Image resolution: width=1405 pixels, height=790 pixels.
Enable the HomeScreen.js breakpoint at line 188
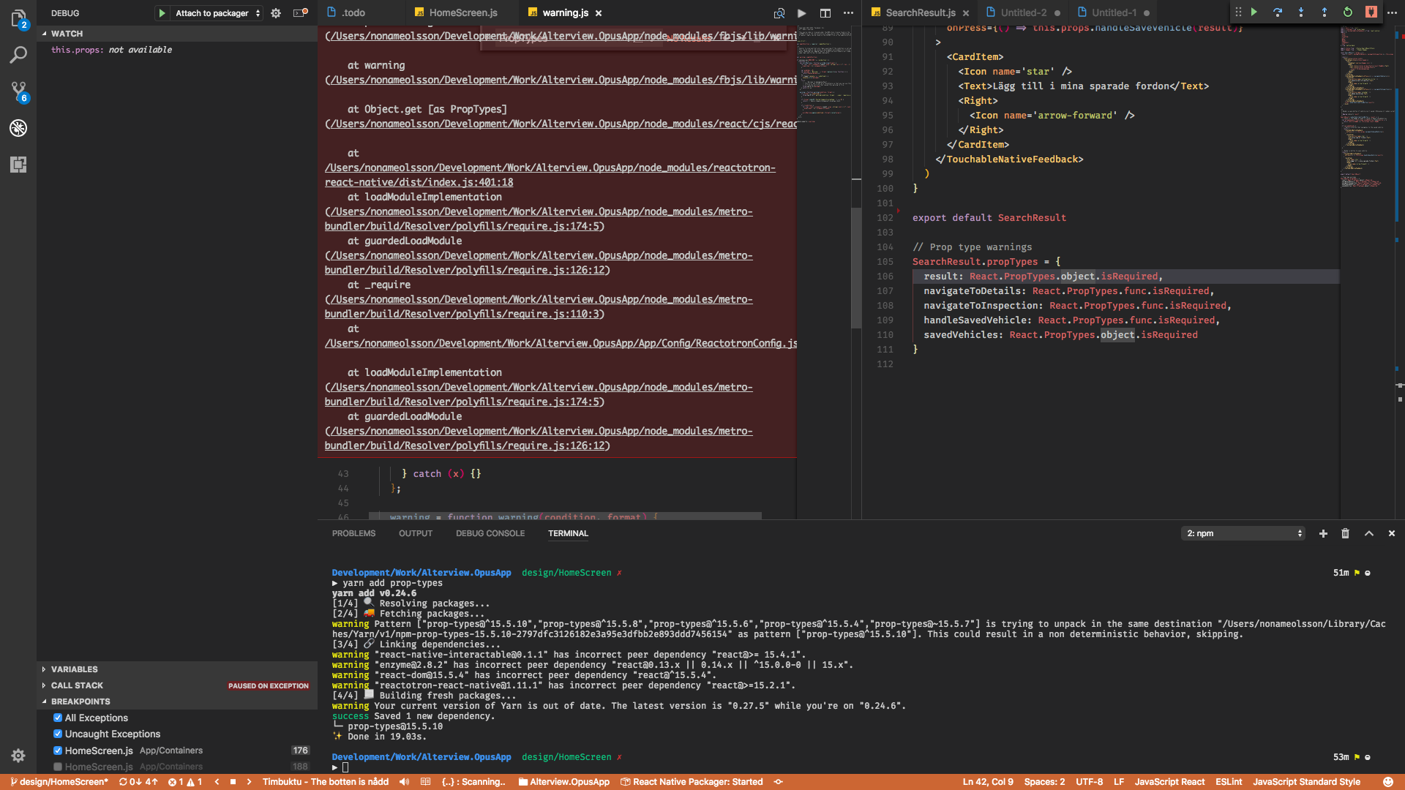[x=57, y=767]
